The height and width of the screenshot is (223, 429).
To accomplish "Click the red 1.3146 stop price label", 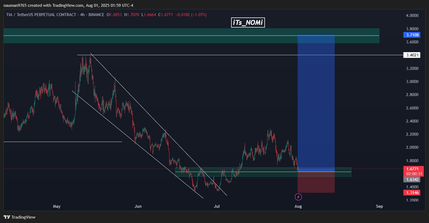I will [412, 193].
